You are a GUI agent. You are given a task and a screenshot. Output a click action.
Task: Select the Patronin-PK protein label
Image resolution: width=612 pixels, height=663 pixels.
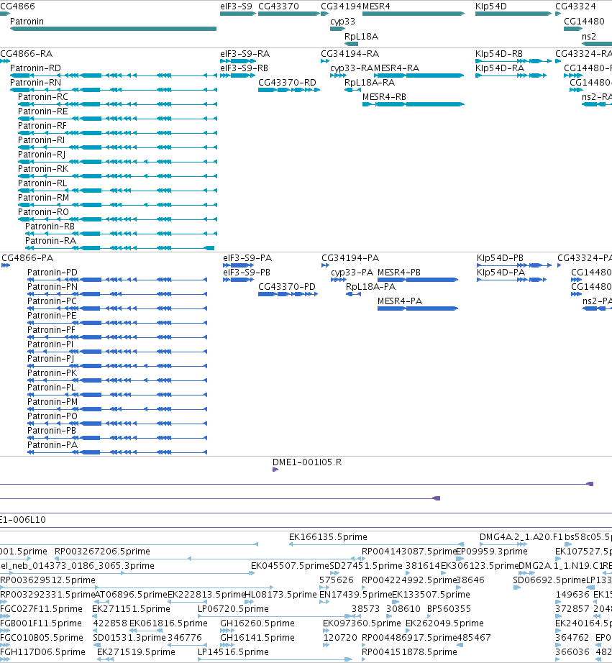tap(52, 373)
